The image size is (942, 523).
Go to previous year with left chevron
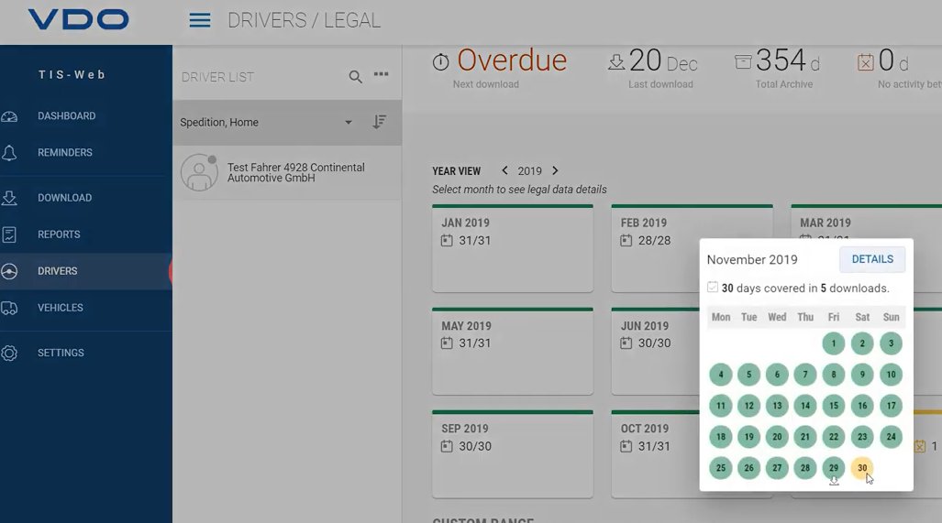click(504, 170)
